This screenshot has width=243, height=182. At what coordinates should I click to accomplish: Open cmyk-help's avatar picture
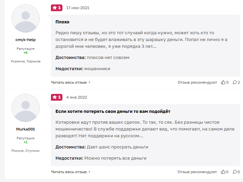pyautogui.click(x=25, y=19)
